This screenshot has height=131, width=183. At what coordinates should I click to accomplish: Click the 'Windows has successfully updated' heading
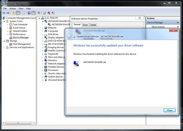point(108,45)
